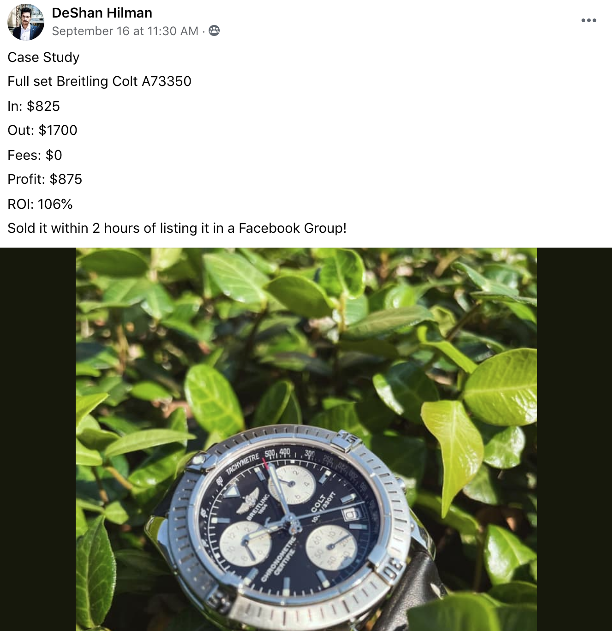Image resolution: width=612 pixels, height=631 pixels.
Task: Click the 'ROI: 106%' line
Action: tap(40, 204)
